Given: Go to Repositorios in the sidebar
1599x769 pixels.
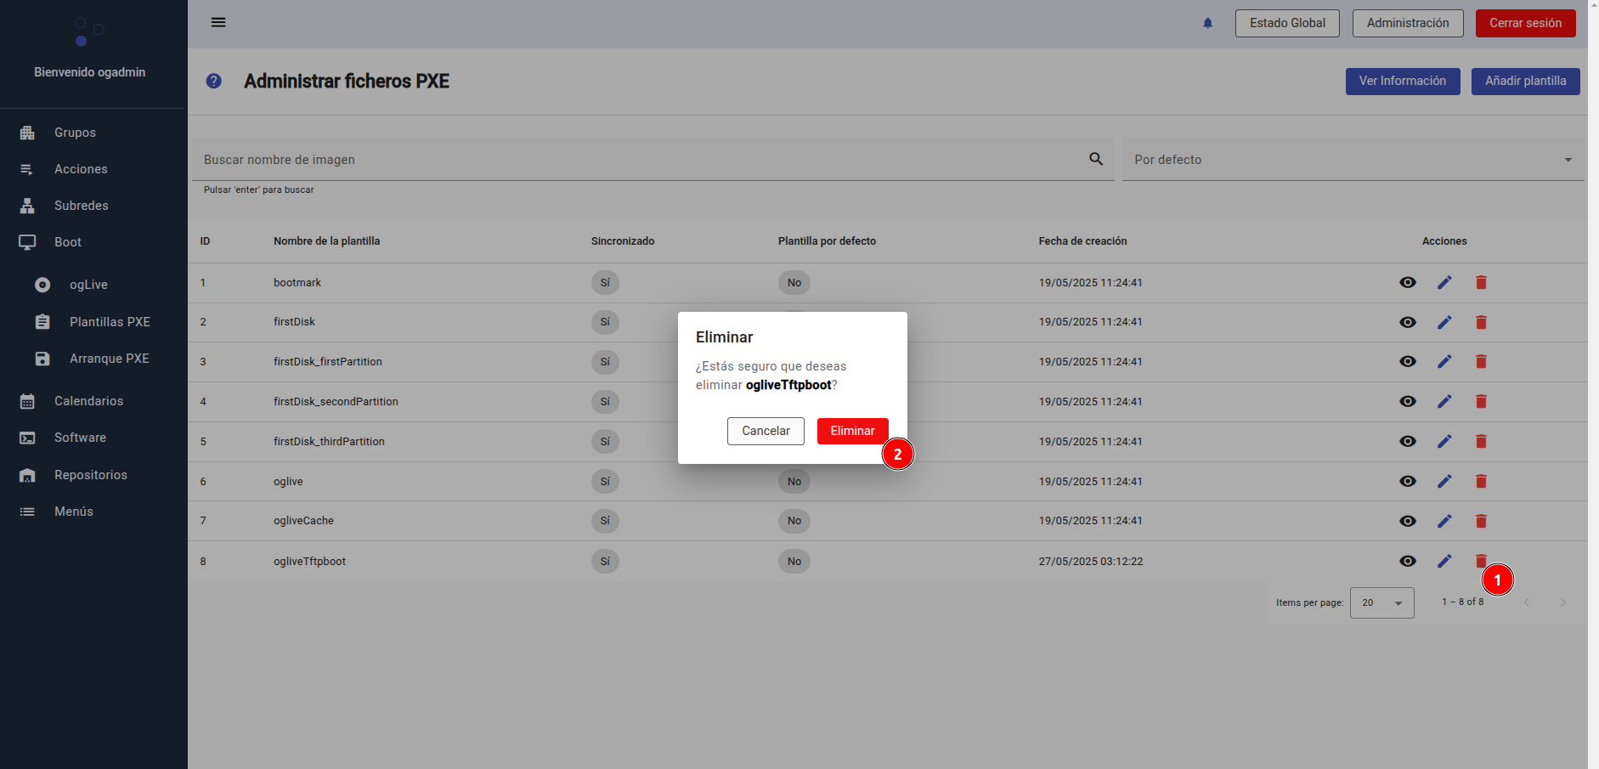Looking at the screenshot, I should click(x=90, y=475).
